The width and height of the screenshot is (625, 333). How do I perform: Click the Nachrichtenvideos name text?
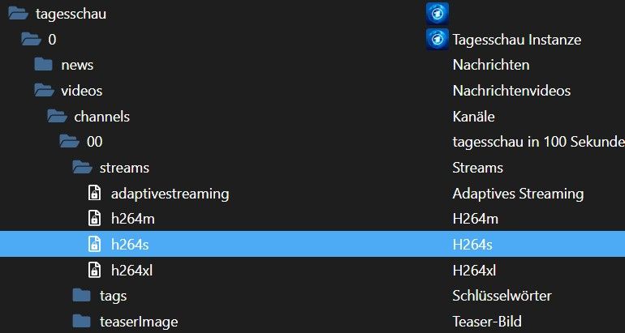point(511,91)
